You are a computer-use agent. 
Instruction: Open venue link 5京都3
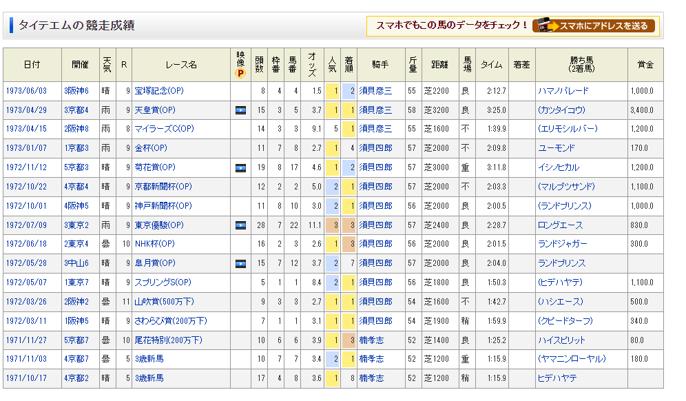click(76, 167)
